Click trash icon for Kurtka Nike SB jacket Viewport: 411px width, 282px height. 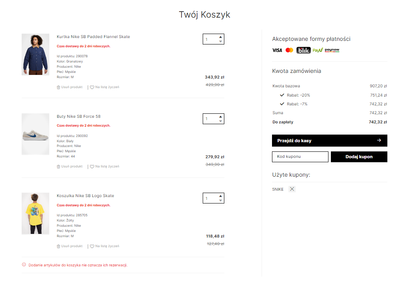(58, 87)
